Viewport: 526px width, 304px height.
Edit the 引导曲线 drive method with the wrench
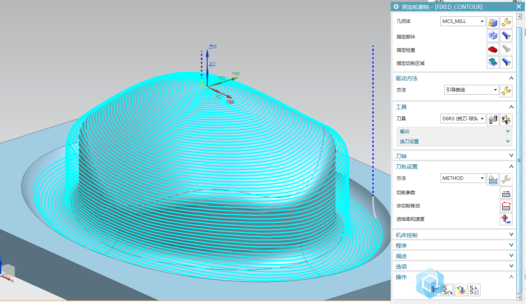pyautogui.click(x=506, y=91)
